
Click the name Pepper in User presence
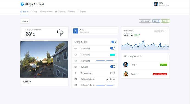(x=134, y=74)
